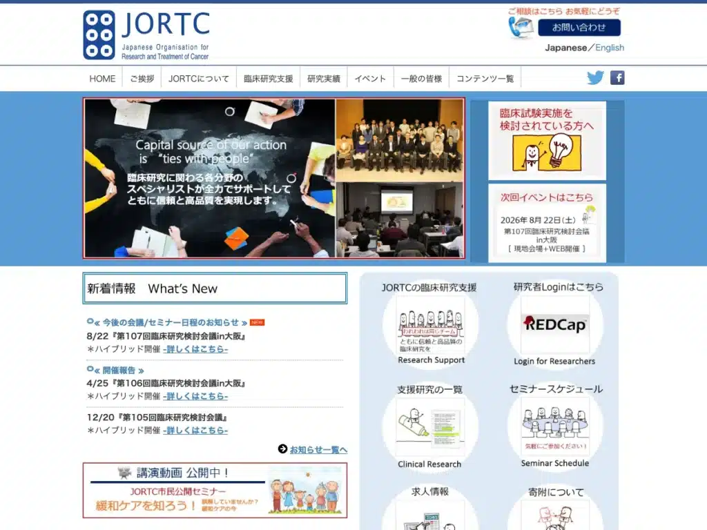
Task: Click the 講演動画 公開中 banner
Action: 215,491
